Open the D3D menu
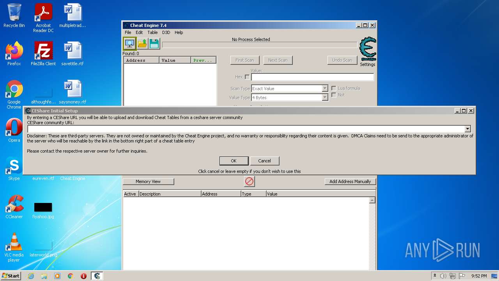 click(166, 32)
